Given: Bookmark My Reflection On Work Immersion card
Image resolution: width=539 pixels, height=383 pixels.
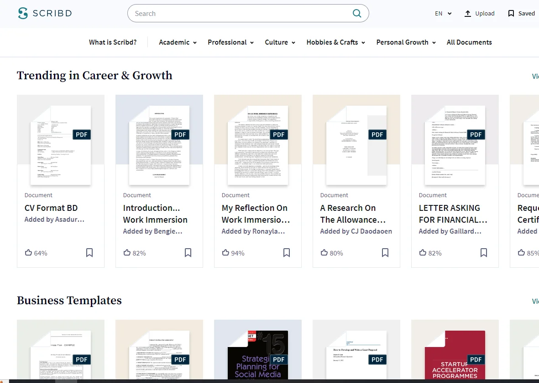Looking at the screenshot, I should 287,253.
